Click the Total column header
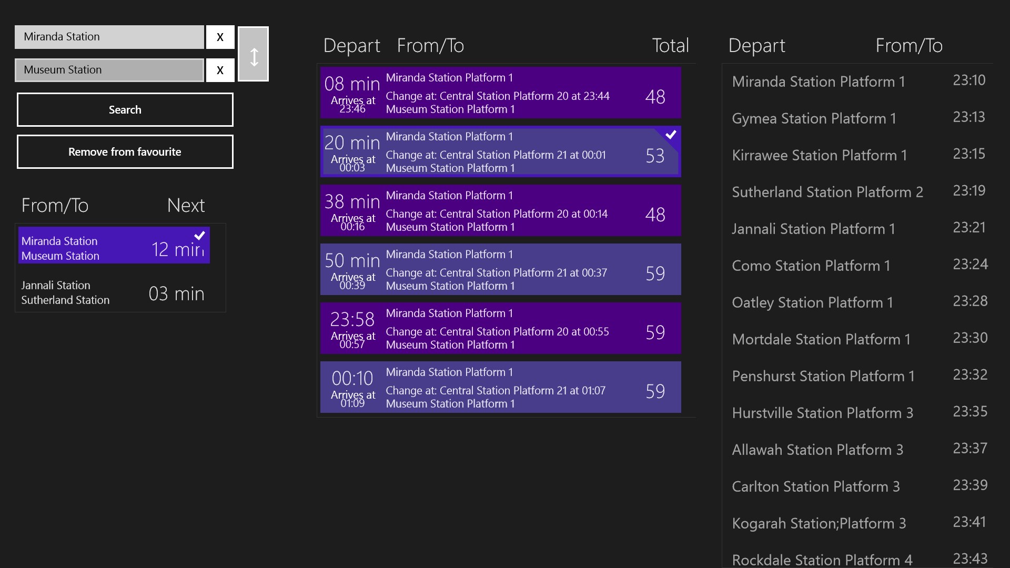1010x568 pixels. point(670,46)
